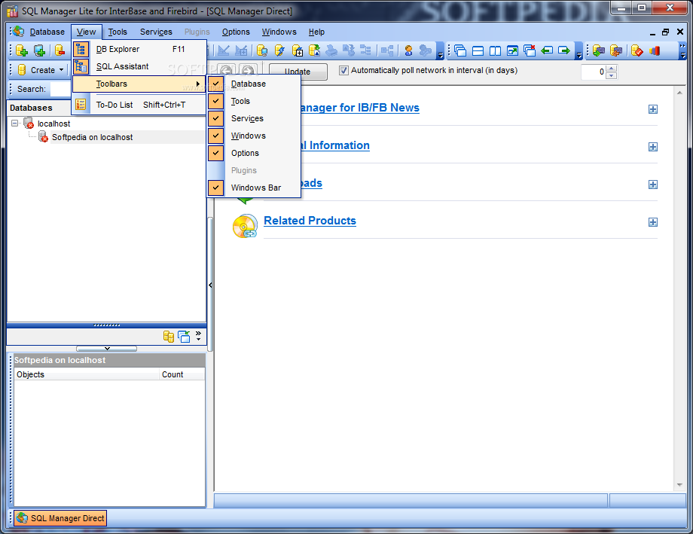Toggle the Database toolbar in Toolbars submenu
Screen dimensions: 693x534
click(x=254, y=84)
